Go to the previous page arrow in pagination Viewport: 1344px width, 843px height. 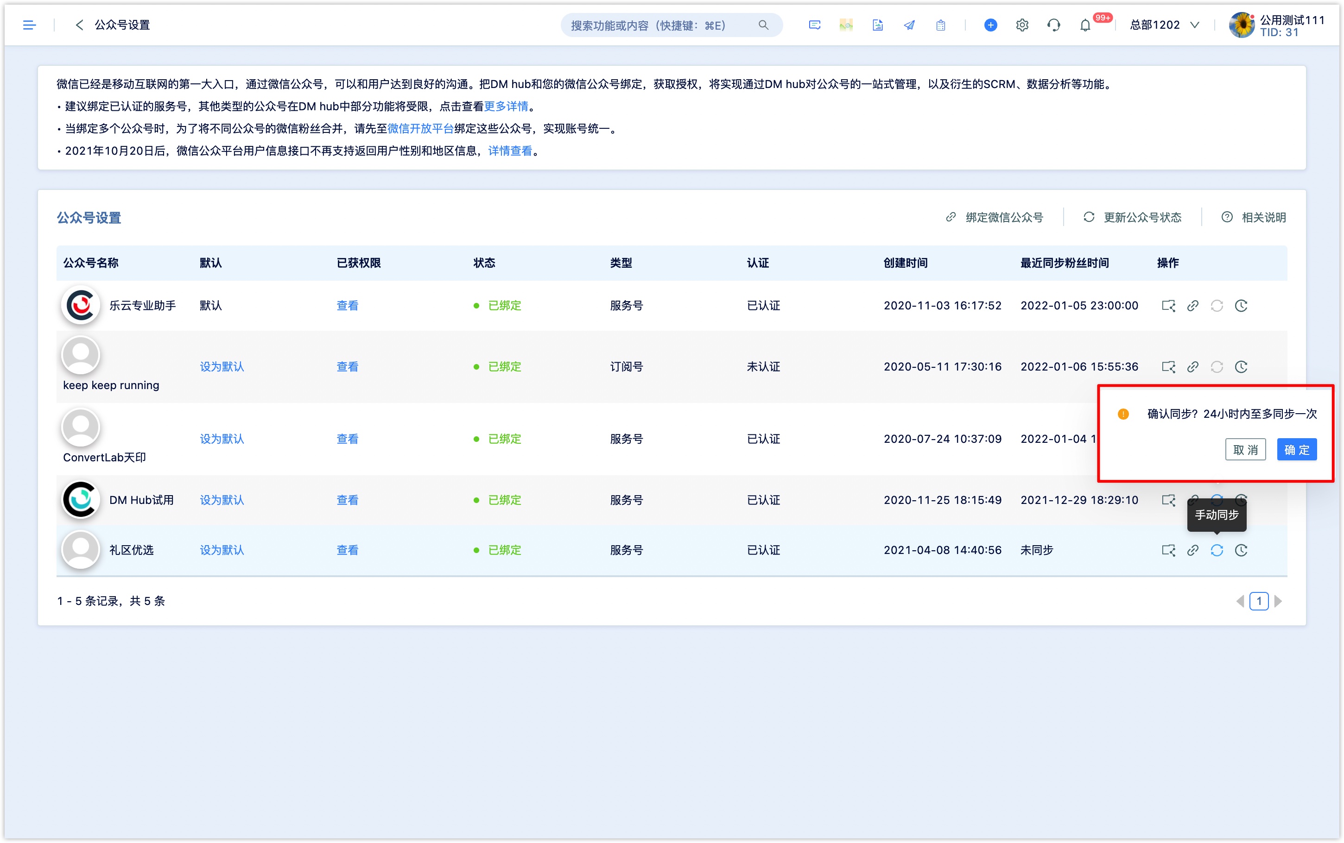(x=1240, y=601)
